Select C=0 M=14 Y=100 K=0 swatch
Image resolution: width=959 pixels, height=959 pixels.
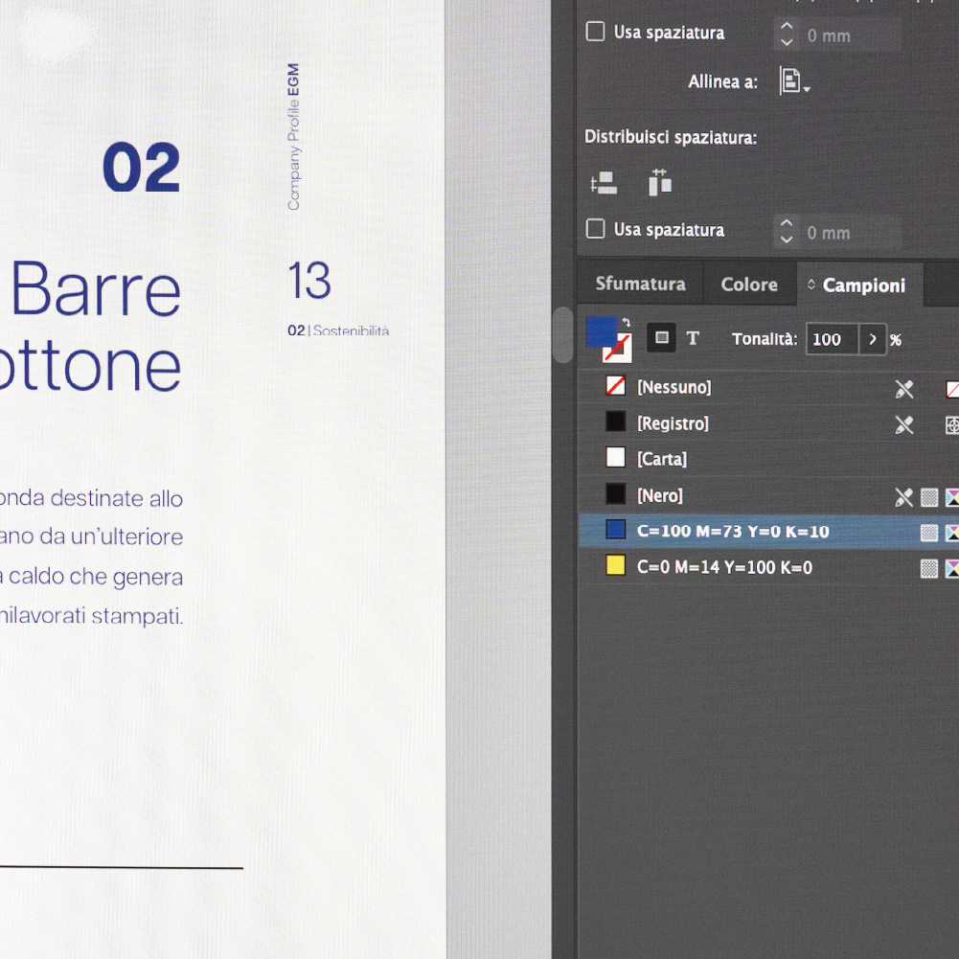(x=768, y=567)
